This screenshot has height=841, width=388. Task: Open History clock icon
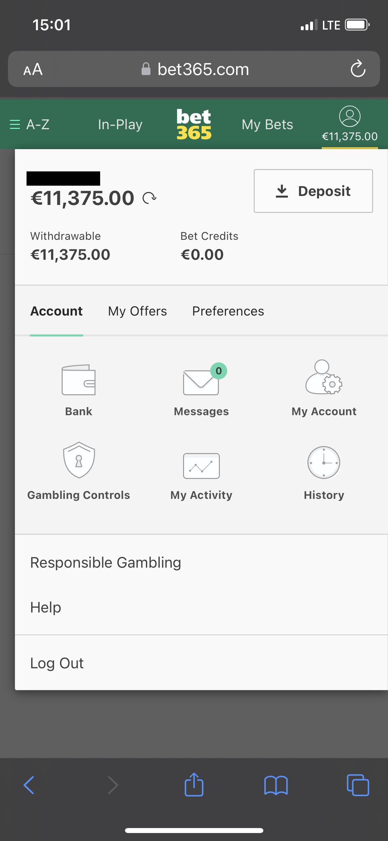pos(324,462)
